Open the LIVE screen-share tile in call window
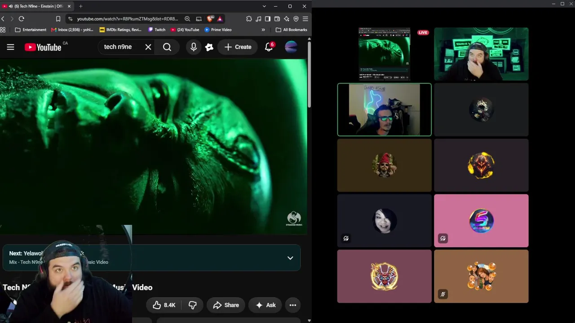Image resolution: width=575 pixels, height=323 pixels. pos(384,54)
